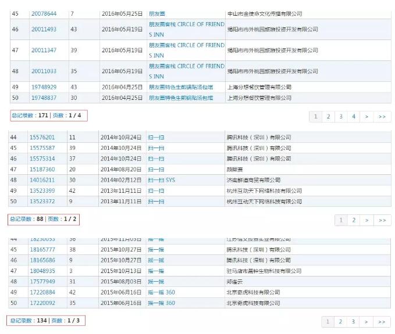The height and width of the screenshot is (334, 395).
Task: Go to page 2 of 171-record table
Action: (x=328, y=116)
